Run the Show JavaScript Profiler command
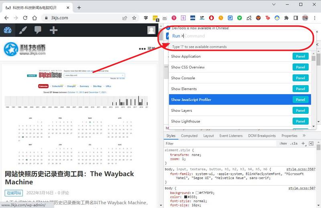This screenshot has height=208, width=321. pos(240,100)
